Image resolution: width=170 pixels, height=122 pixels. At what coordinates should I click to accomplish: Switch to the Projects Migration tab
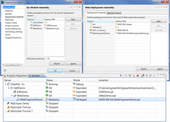[15, 76]
